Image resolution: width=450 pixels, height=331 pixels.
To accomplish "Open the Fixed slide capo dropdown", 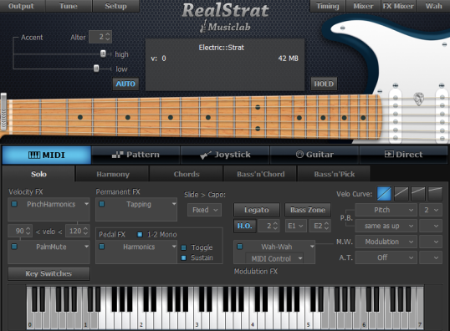I will (205, 210).
